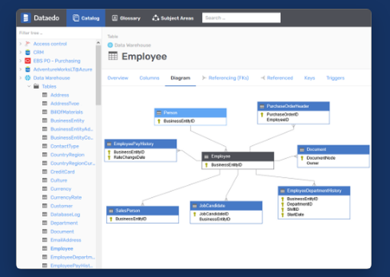Open the Culture table

click(59, 180)
